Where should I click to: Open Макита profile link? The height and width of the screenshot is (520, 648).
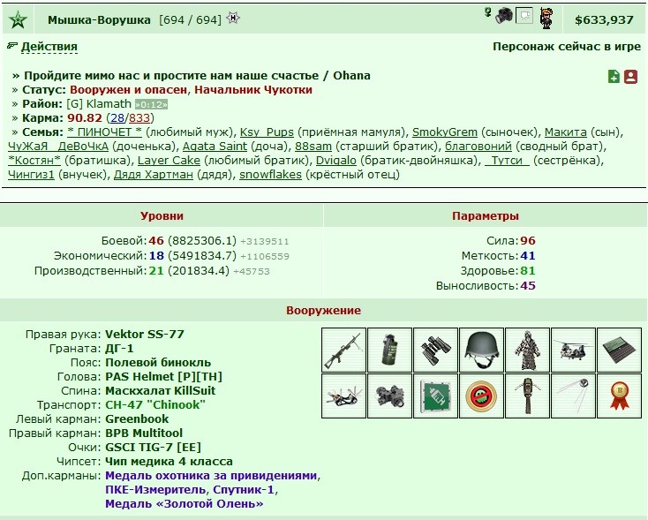tap(565, 132)
